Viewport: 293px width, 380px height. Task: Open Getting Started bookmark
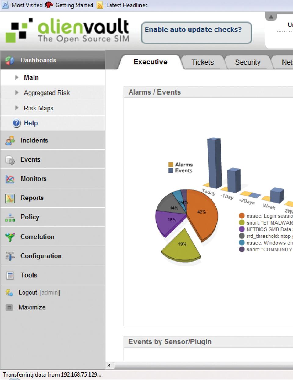74,5
